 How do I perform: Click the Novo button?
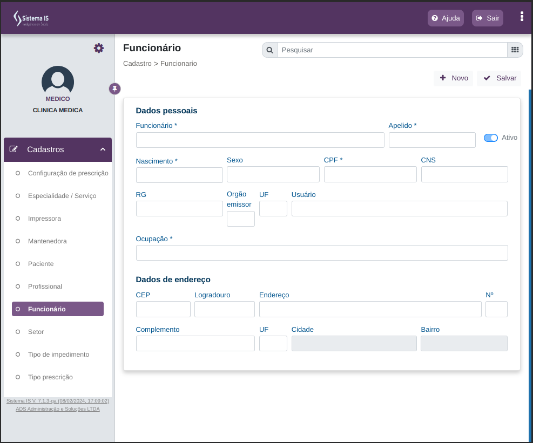[454, 78]
